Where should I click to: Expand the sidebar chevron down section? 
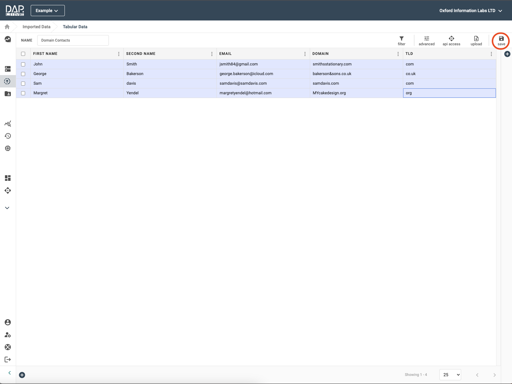point(7,208)
